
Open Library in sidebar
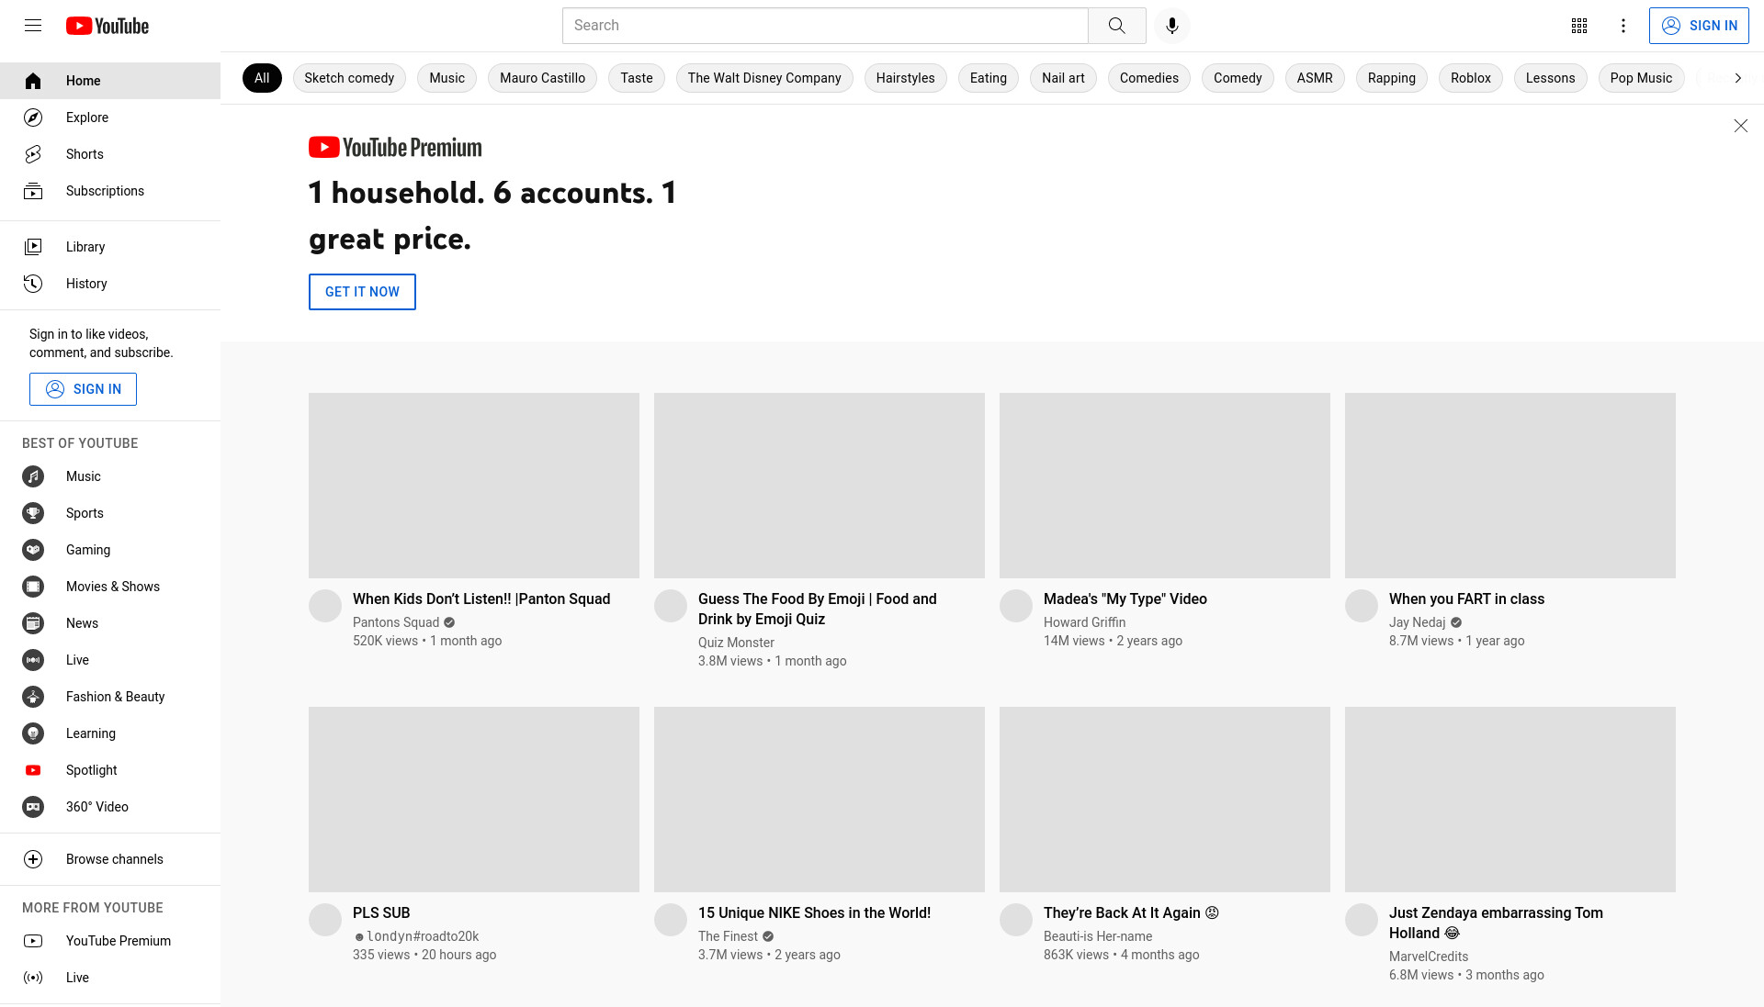click(110, 247)
